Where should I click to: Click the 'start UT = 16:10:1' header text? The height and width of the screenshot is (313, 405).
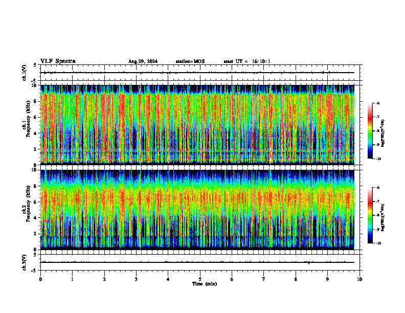[247, 61]
